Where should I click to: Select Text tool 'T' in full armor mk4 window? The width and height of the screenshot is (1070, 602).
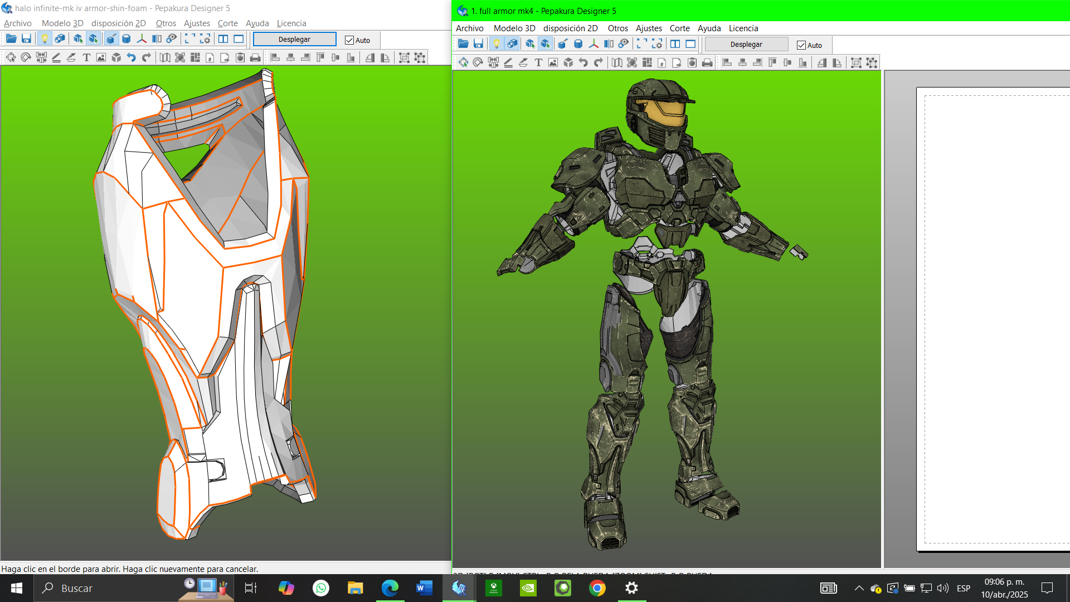[x=538, y=62]
